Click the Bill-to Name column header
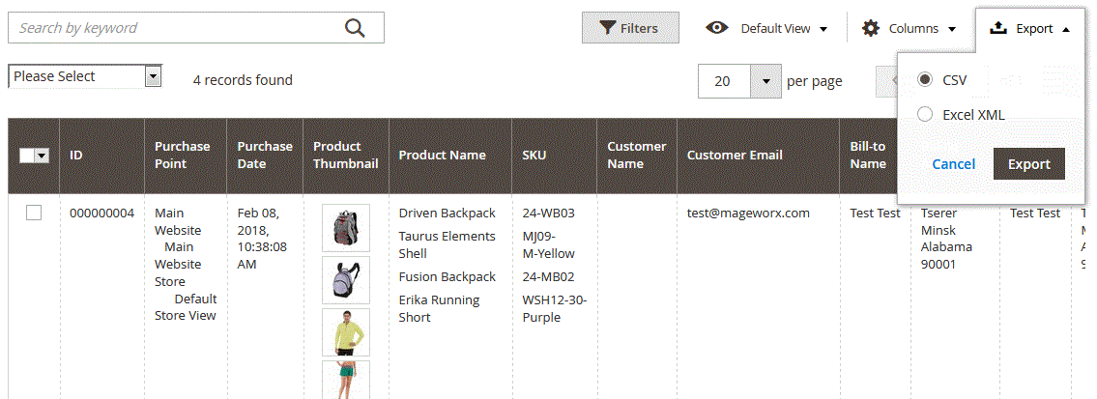The width and height of the screenshot is (1097, 399). [x=868, y=156]
